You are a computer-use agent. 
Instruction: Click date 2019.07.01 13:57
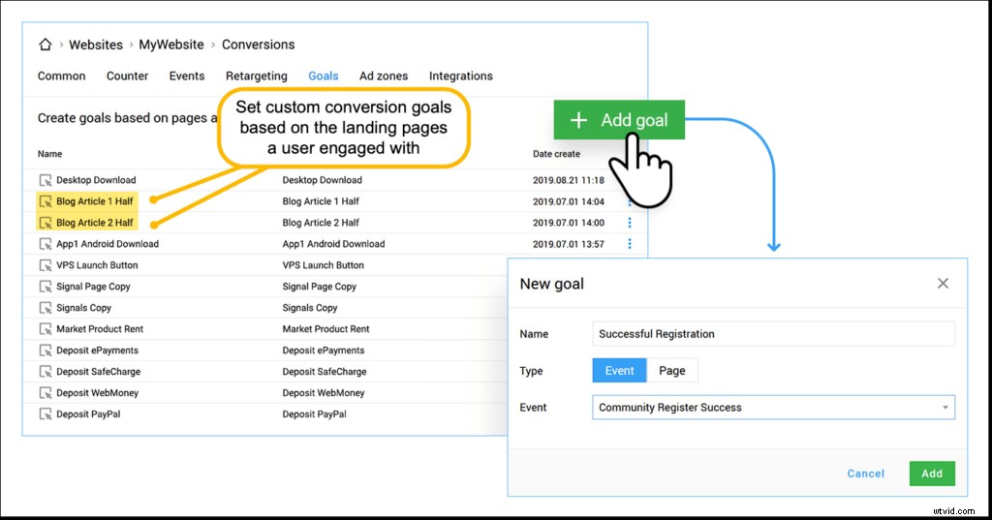pos(568,244)
